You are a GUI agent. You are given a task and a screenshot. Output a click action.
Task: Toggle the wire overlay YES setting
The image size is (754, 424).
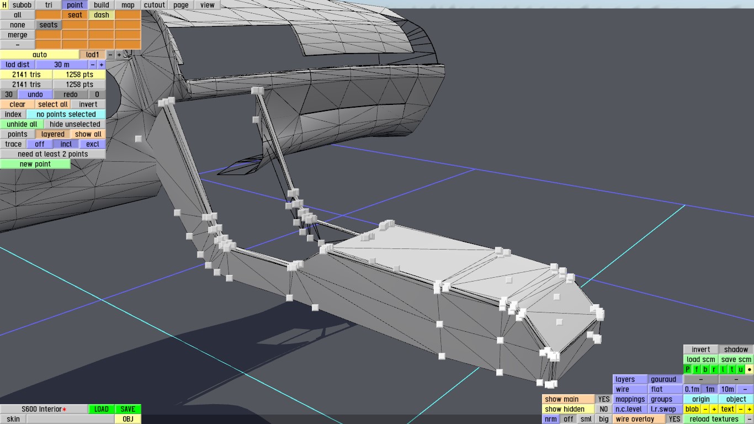(675, 419)
